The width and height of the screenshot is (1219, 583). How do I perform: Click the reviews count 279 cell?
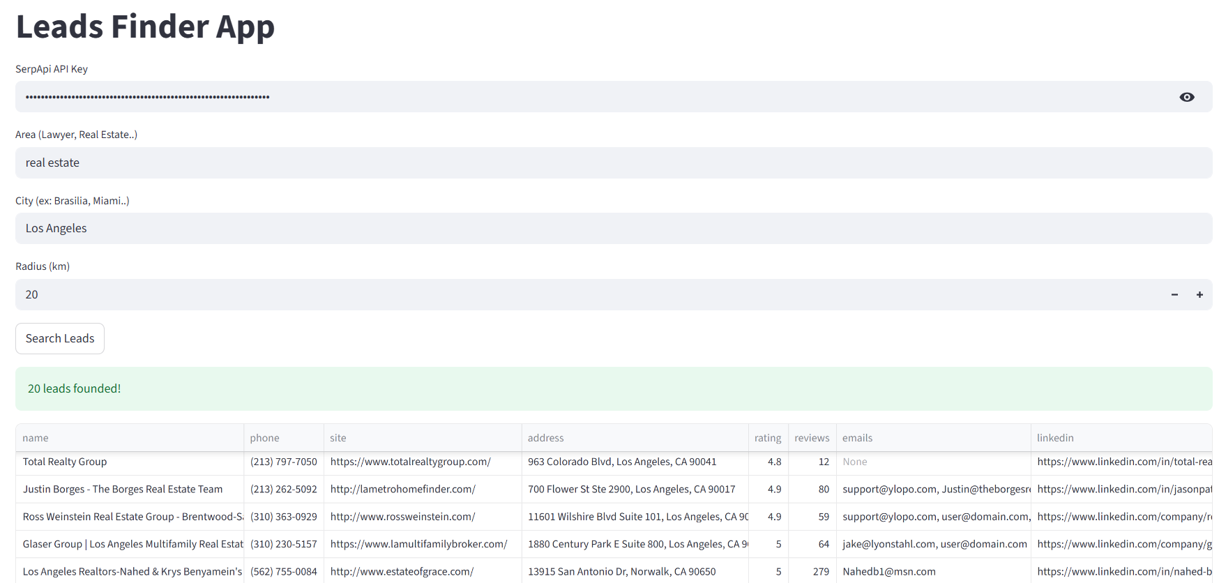(x=812, y=571)
